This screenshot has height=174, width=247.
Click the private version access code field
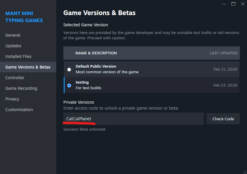coord(133,119)
